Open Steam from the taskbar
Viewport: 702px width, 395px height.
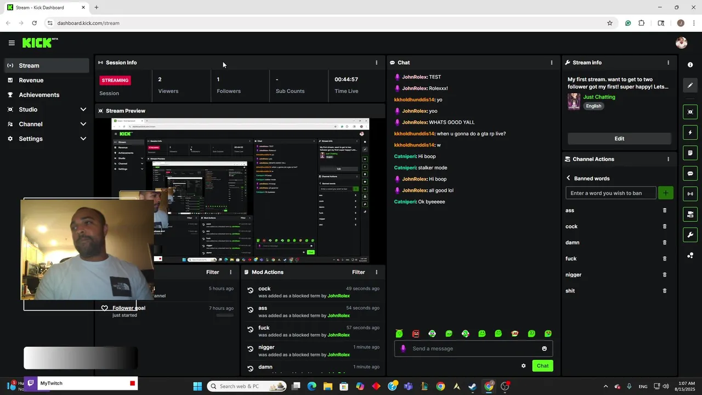click(473, 386)
